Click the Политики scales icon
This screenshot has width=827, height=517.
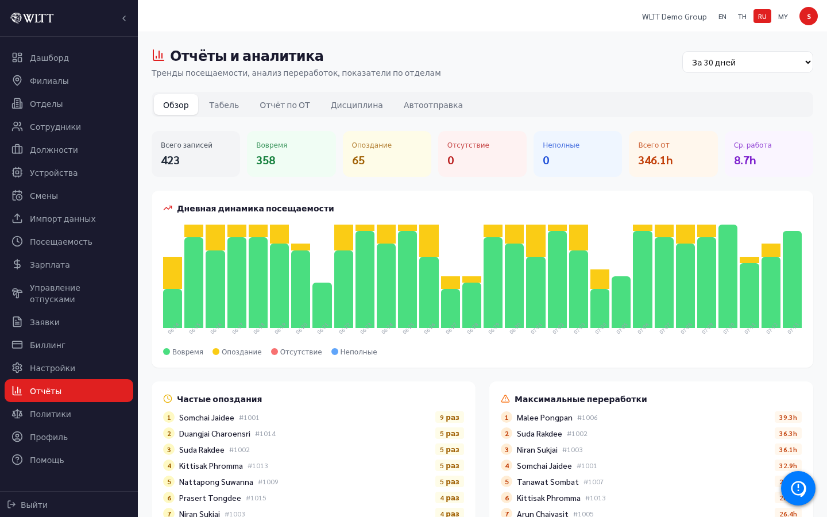(x=17, y=414)
